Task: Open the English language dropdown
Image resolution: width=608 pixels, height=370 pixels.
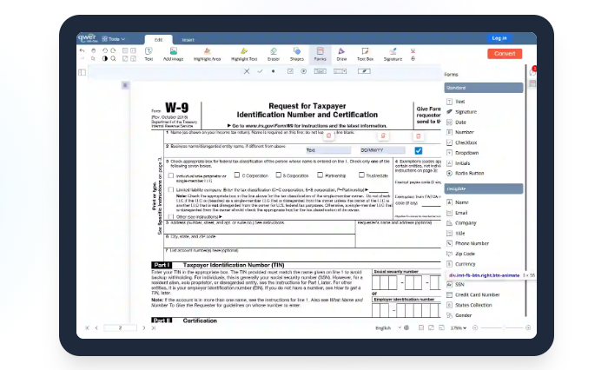Action: [387, 327]
